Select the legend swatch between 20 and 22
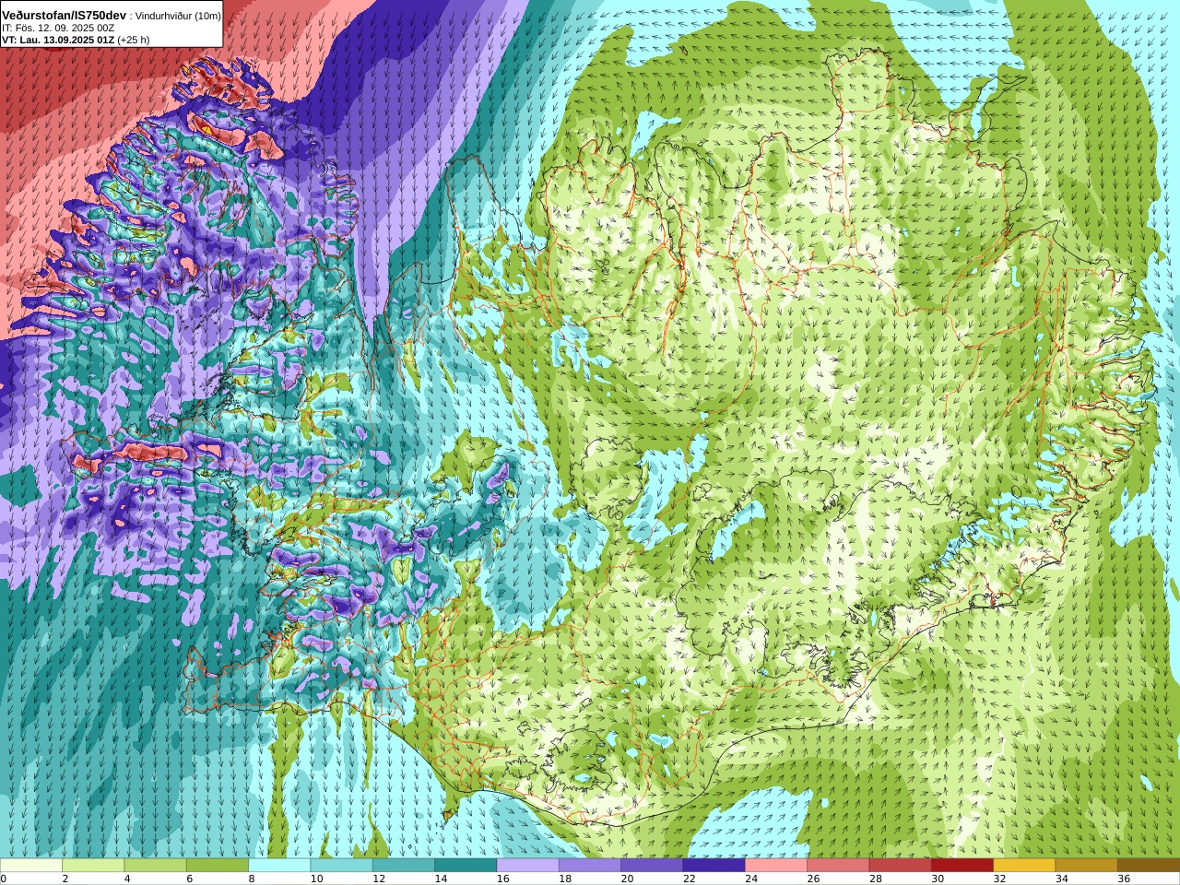The height and width of the screenshot is (885, 1180). pos(652,866)
